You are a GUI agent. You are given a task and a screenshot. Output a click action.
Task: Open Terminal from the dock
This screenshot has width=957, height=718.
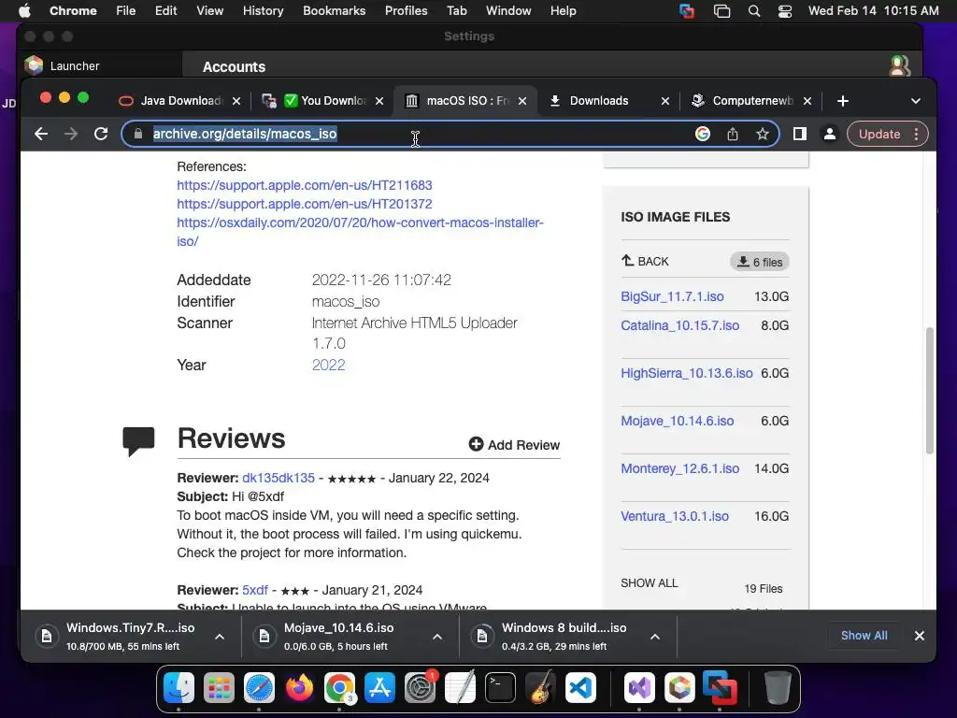tap(501, 687)
